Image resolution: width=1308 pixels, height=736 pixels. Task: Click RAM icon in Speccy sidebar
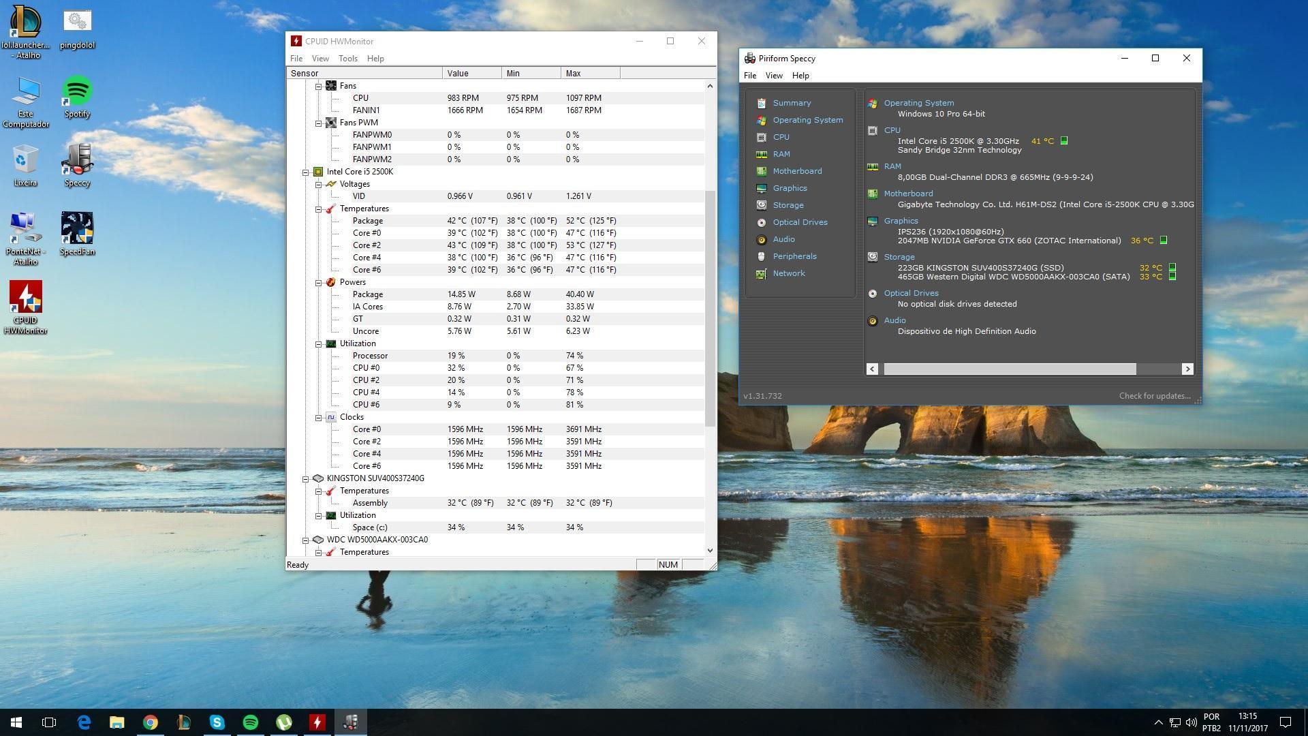762,154
